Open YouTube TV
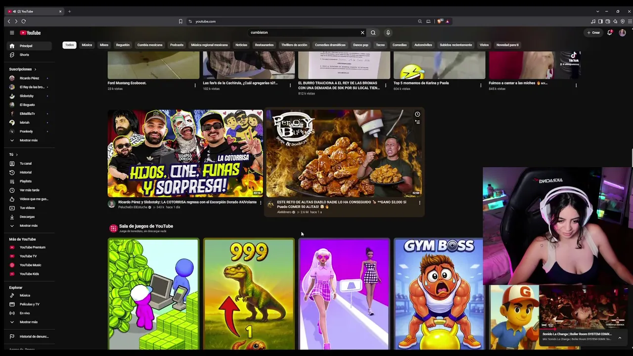Image resolution: width=633 pixels, height=356 pixels. click(x=30, y=256)
